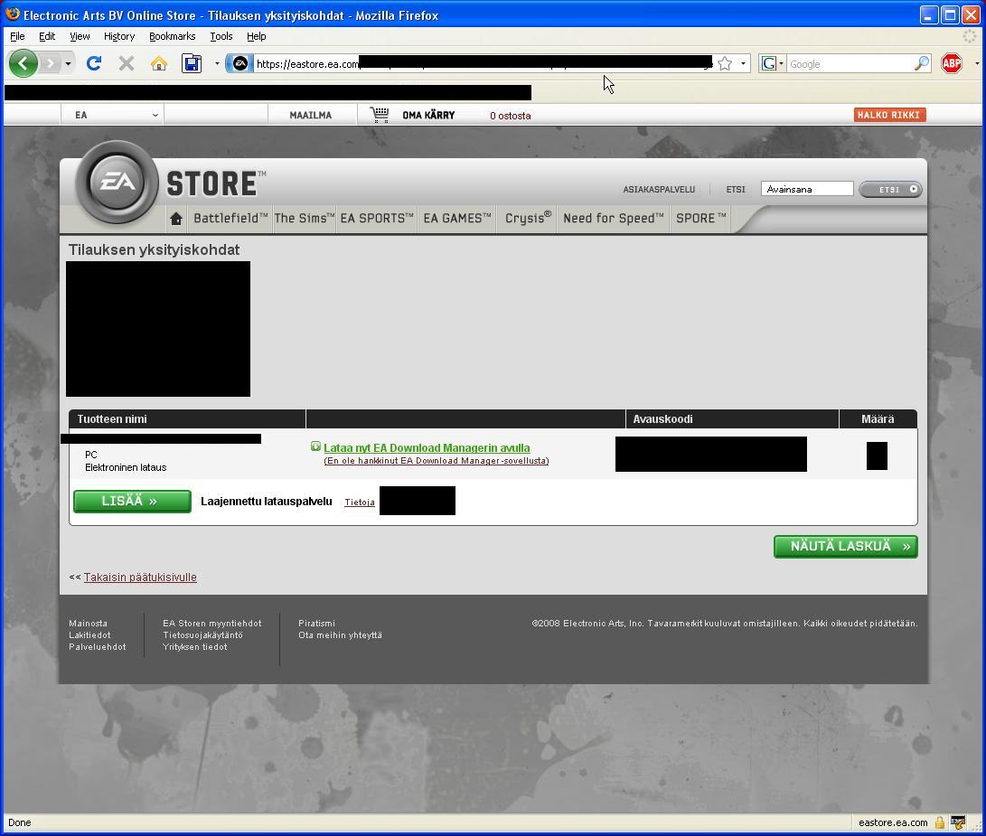This screenshot has width=986, height=836.
Task: Click the shopping cart icon
Action: point(380,115)
